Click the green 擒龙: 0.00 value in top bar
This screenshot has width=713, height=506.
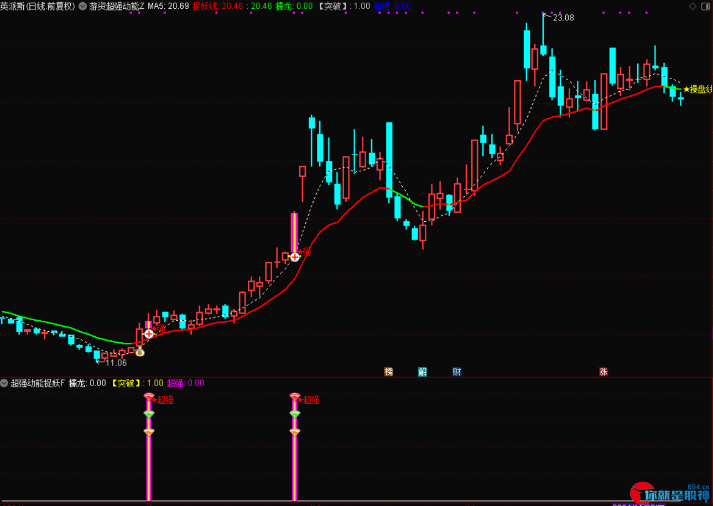click(x=294, y=7)
